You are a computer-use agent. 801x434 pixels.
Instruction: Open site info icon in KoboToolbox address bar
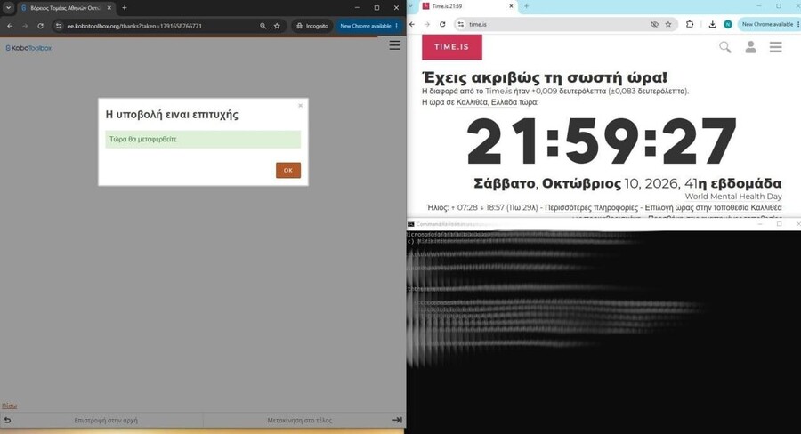pos(59,26)
